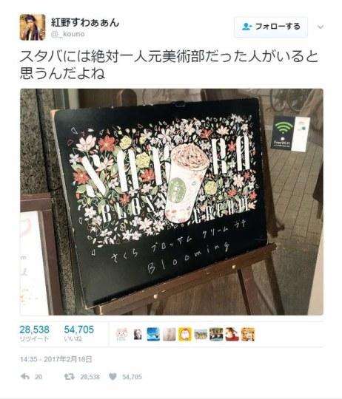Screen dimensions: 342x399
Task: Click the second liker avatar thumbnail
Action: pyautogui.click(x=138, y=334)
